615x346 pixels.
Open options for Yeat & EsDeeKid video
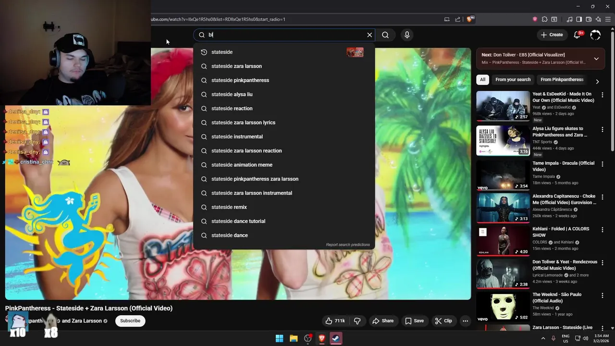point(602,95)
